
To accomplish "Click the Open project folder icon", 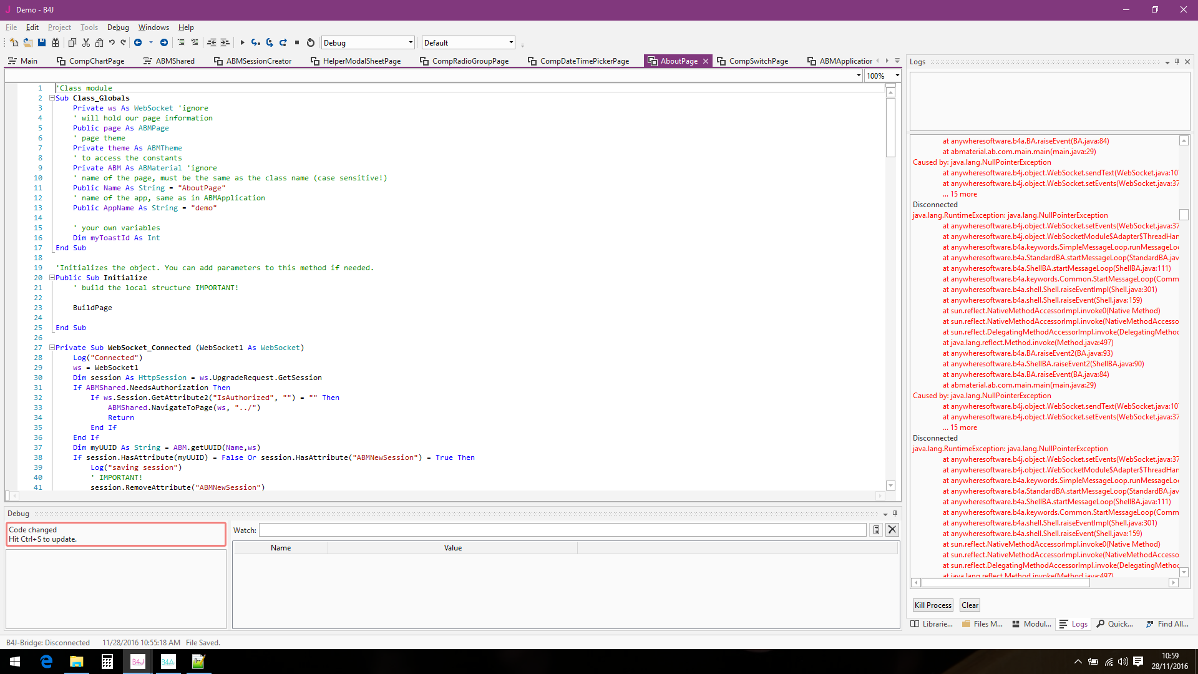I will coord(28,42).
